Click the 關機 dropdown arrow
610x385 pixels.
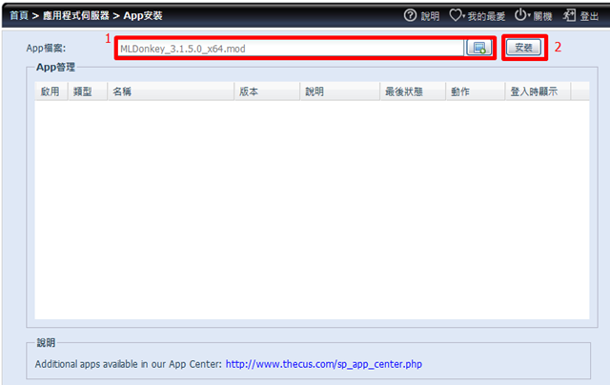tap(529, 16)
